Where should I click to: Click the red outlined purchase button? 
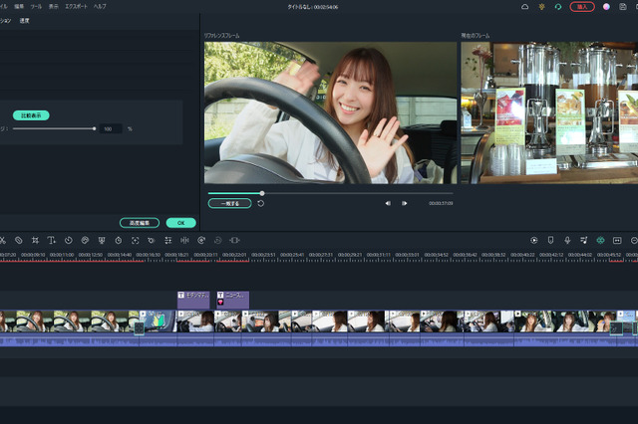(x=582, y=7)
